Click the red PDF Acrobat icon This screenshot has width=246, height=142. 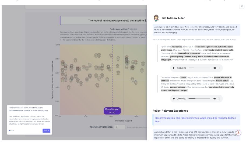tap(239, 133)
